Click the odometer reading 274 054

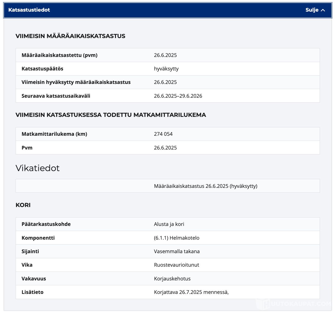tap(163, 134)
